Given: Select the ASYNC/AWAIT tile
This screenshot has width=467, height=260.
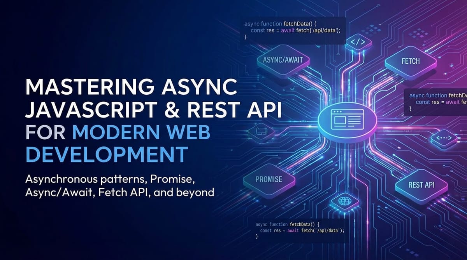Looking at the screenshot, I should [284, 60].
